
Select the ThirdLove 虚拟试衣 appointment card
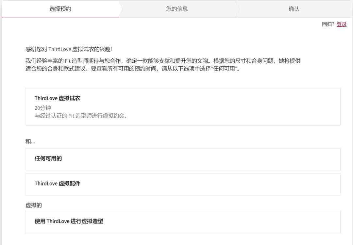coord(183,107)
